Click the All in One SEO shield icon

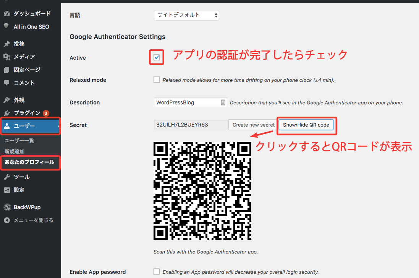[6, 26]
